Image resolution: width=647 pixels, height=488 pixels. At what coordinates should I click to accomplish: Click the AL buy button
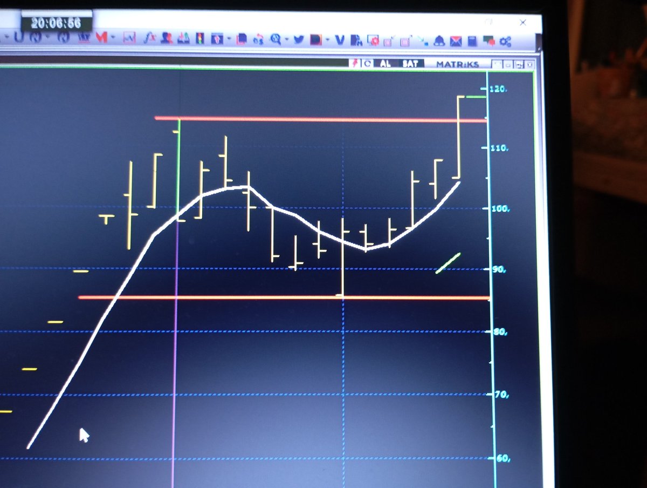[386, 64]
